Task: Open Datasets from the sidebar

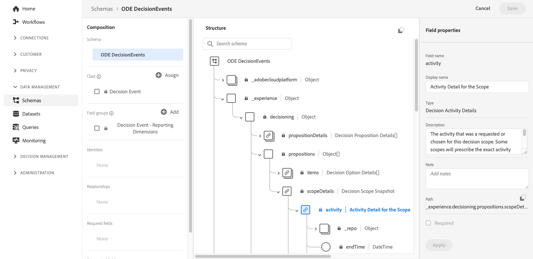Action: tap(31, 114)
